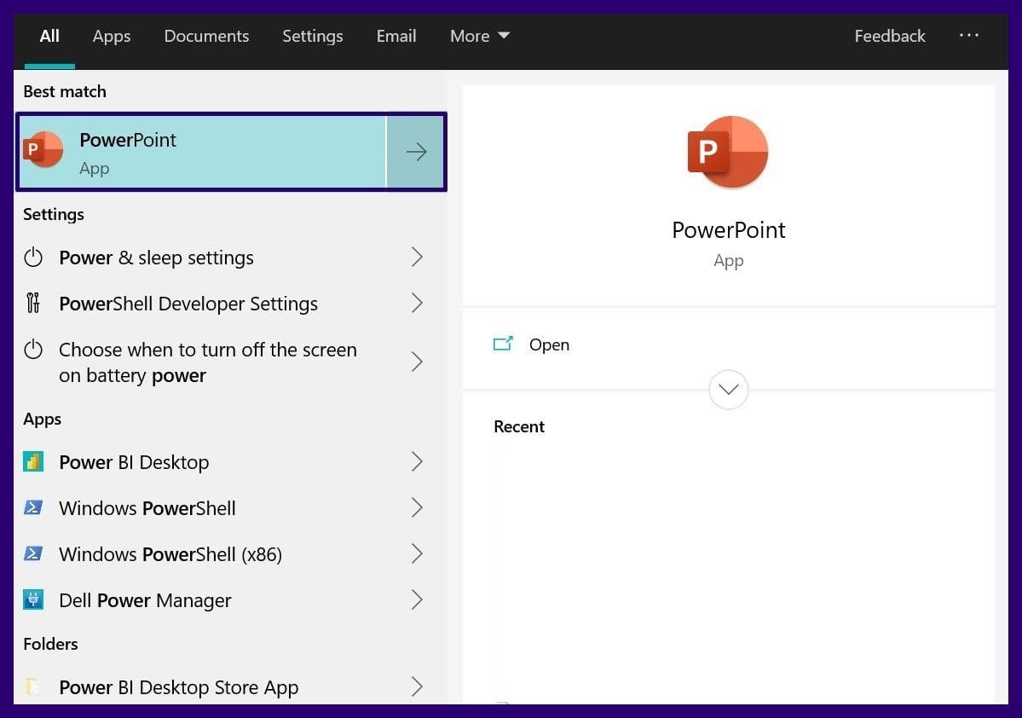This screenshot has height=718, width=1022.
Task: Click the Feedback button
Action: [890, 36]
